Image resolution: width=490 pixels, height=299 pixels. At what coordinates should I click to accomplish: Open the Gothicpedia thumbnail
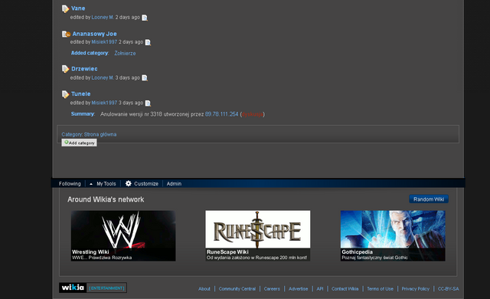[x=393, y=236]
